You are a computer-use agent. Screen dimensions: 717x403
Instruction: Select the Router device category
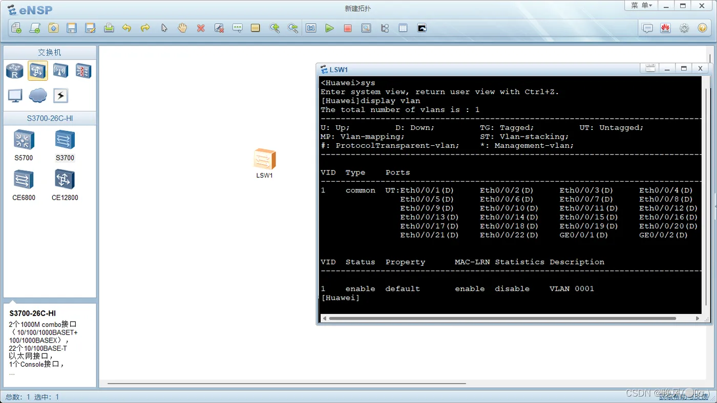tap(15, 71)
